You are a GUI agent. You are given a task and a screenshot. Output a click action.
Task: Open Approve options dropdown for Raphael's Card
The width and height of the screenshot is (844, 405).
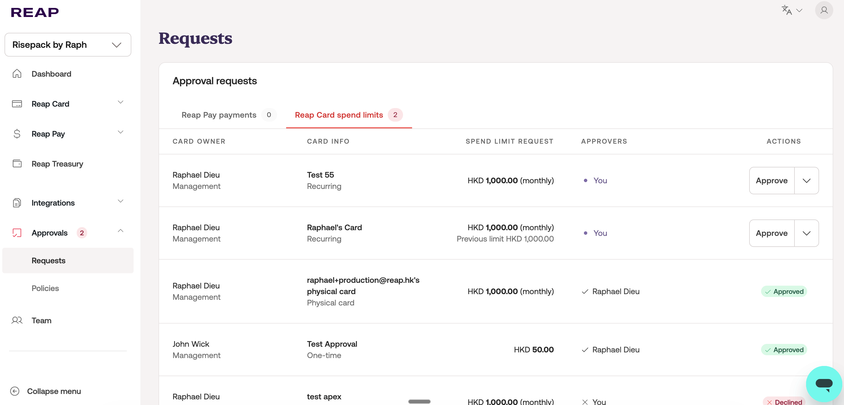[806, 233]
